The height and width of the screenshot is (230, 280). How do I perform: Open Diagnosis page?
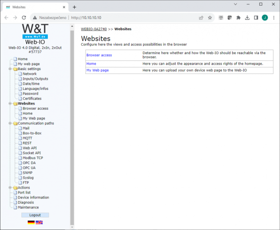pos(26,202)
